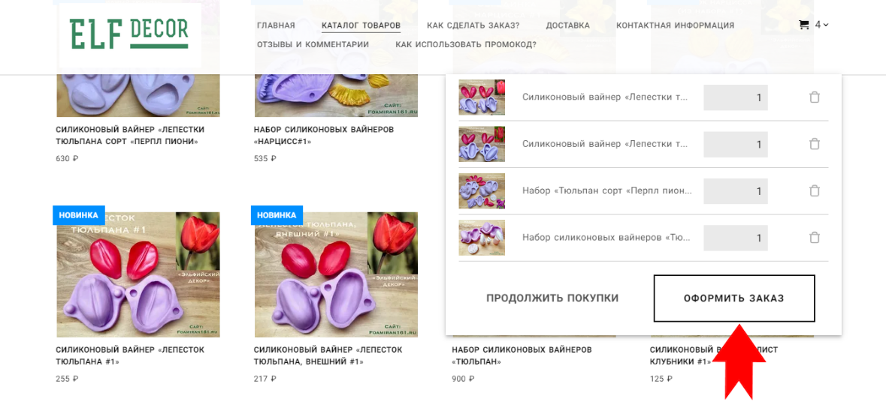Click the ОФОРМИТЬ ЗАКАЗ button
The height and width of the screenshot is (408, 886).
point(734,298)
